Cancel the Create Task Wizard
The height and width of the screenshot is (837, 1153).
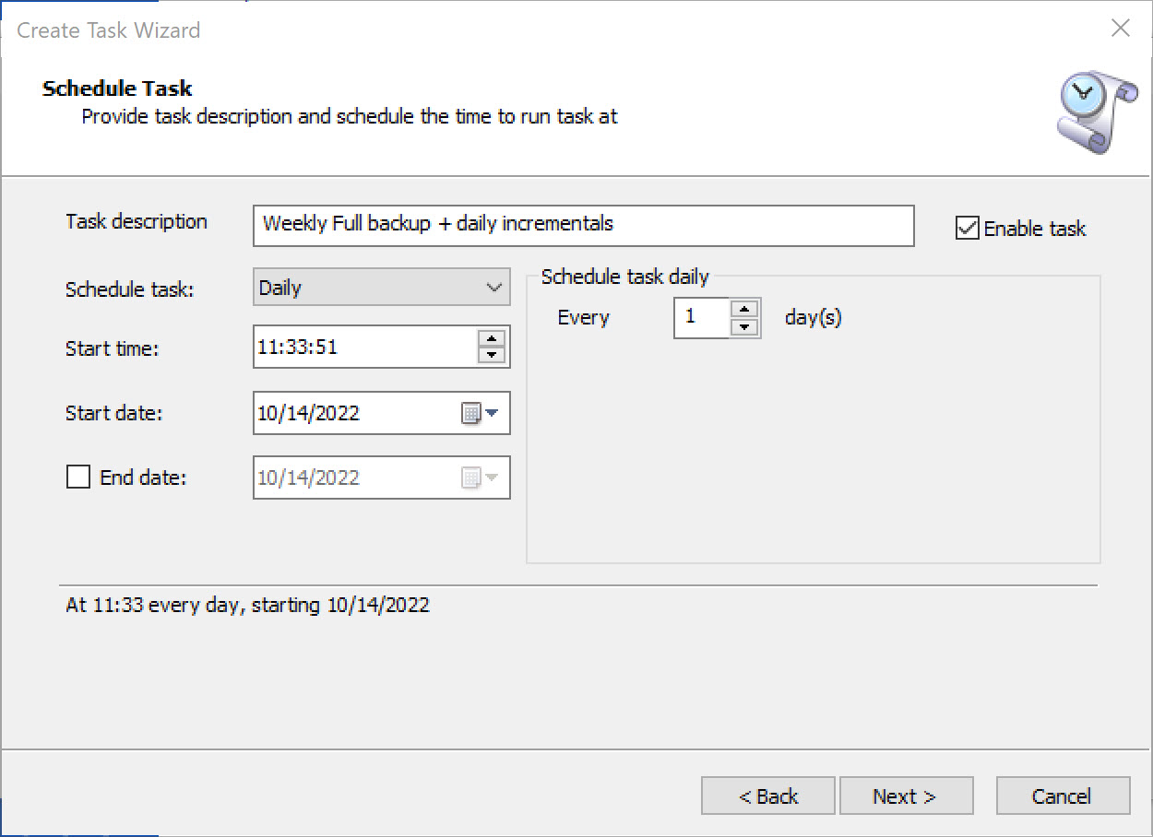point(1063,796)
